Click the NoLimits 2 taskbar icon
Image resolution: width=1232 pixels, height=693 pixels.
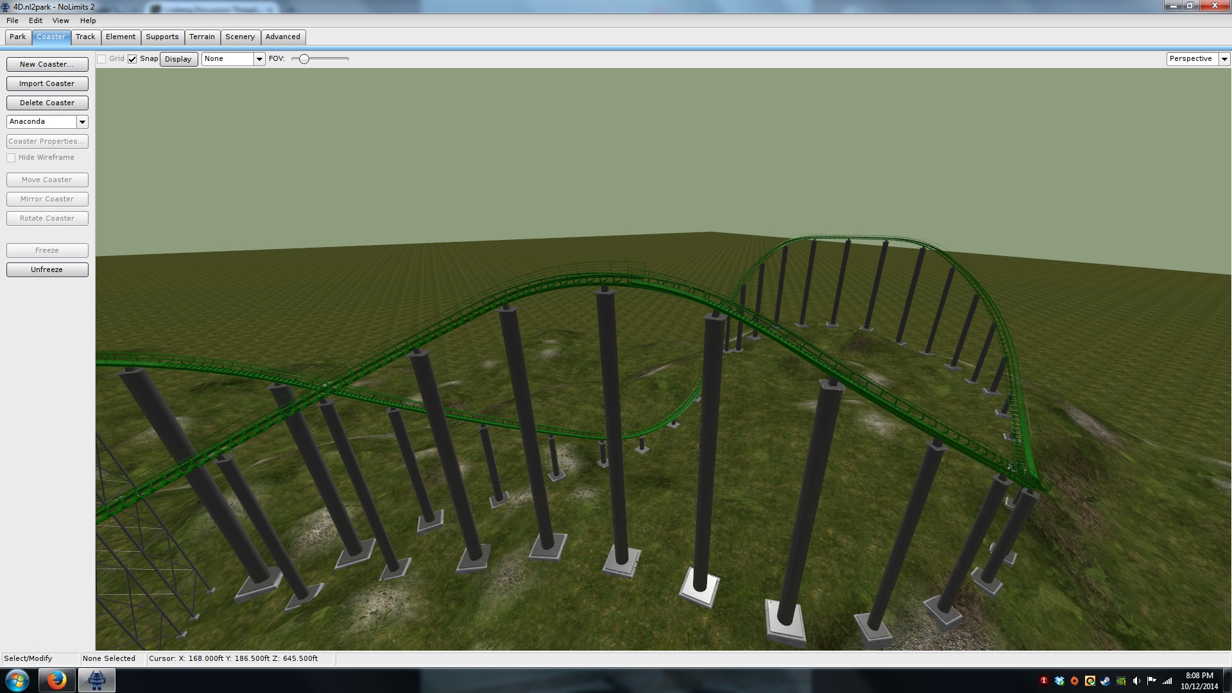[97, 680]
